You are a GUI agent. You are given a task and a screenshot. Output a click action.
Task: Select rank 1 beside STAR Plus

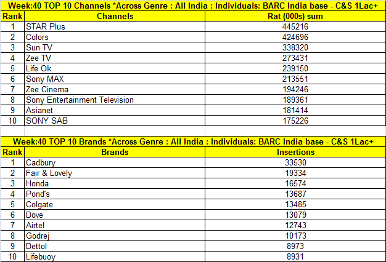[12, 26]
